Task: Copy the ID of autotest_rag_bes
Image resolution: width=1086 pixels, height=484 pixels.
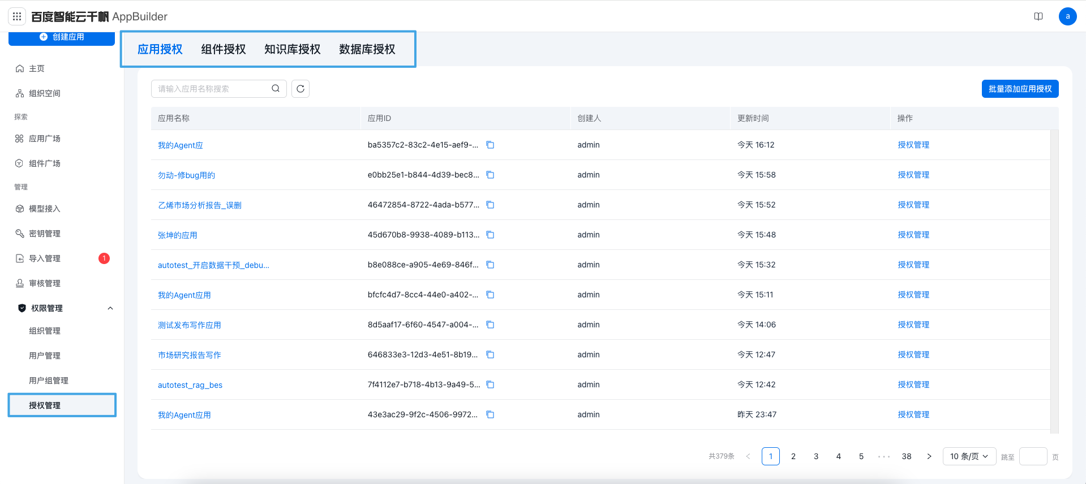Action: point(490,384)
